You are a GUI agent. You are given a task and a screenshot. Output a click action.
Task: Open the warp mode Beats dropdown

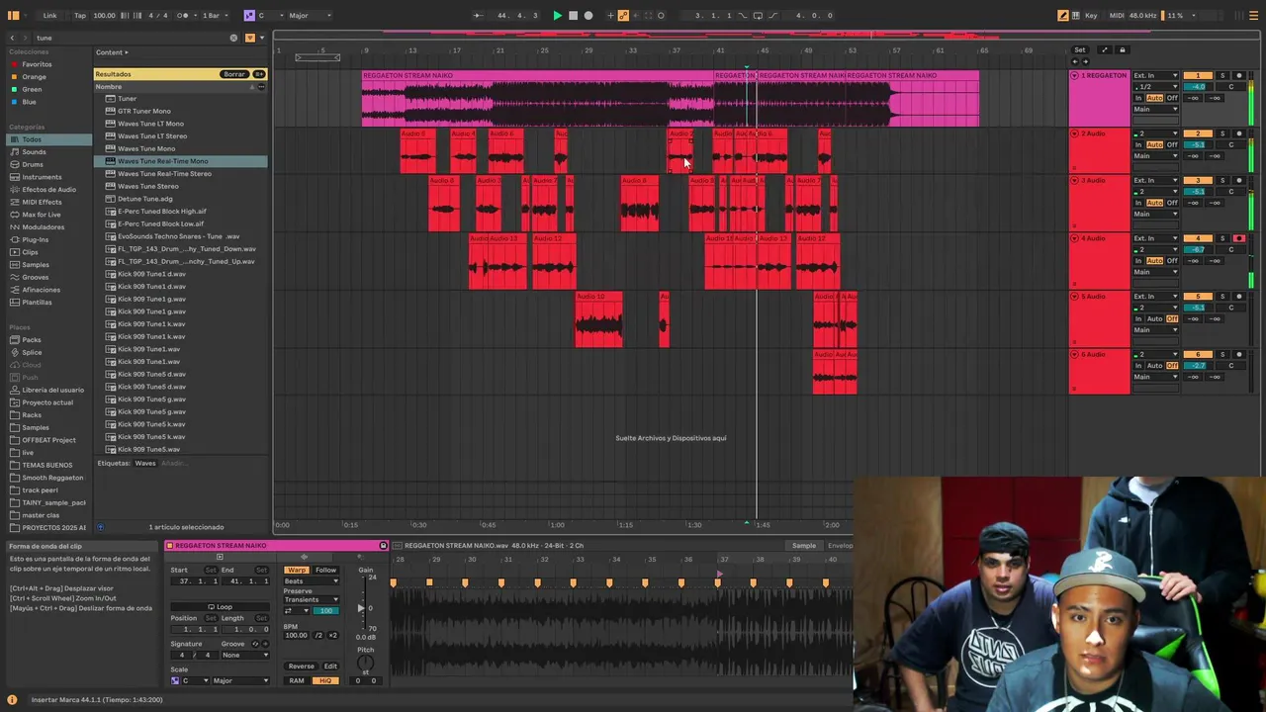click(311, 581)
